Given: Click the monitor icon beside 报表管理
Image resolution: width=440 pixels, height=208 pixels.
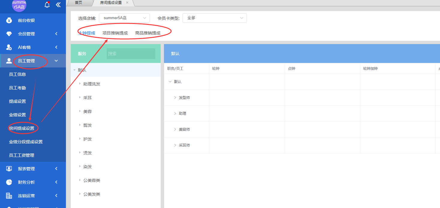Looking at the screenshot, I should (9, 169).
